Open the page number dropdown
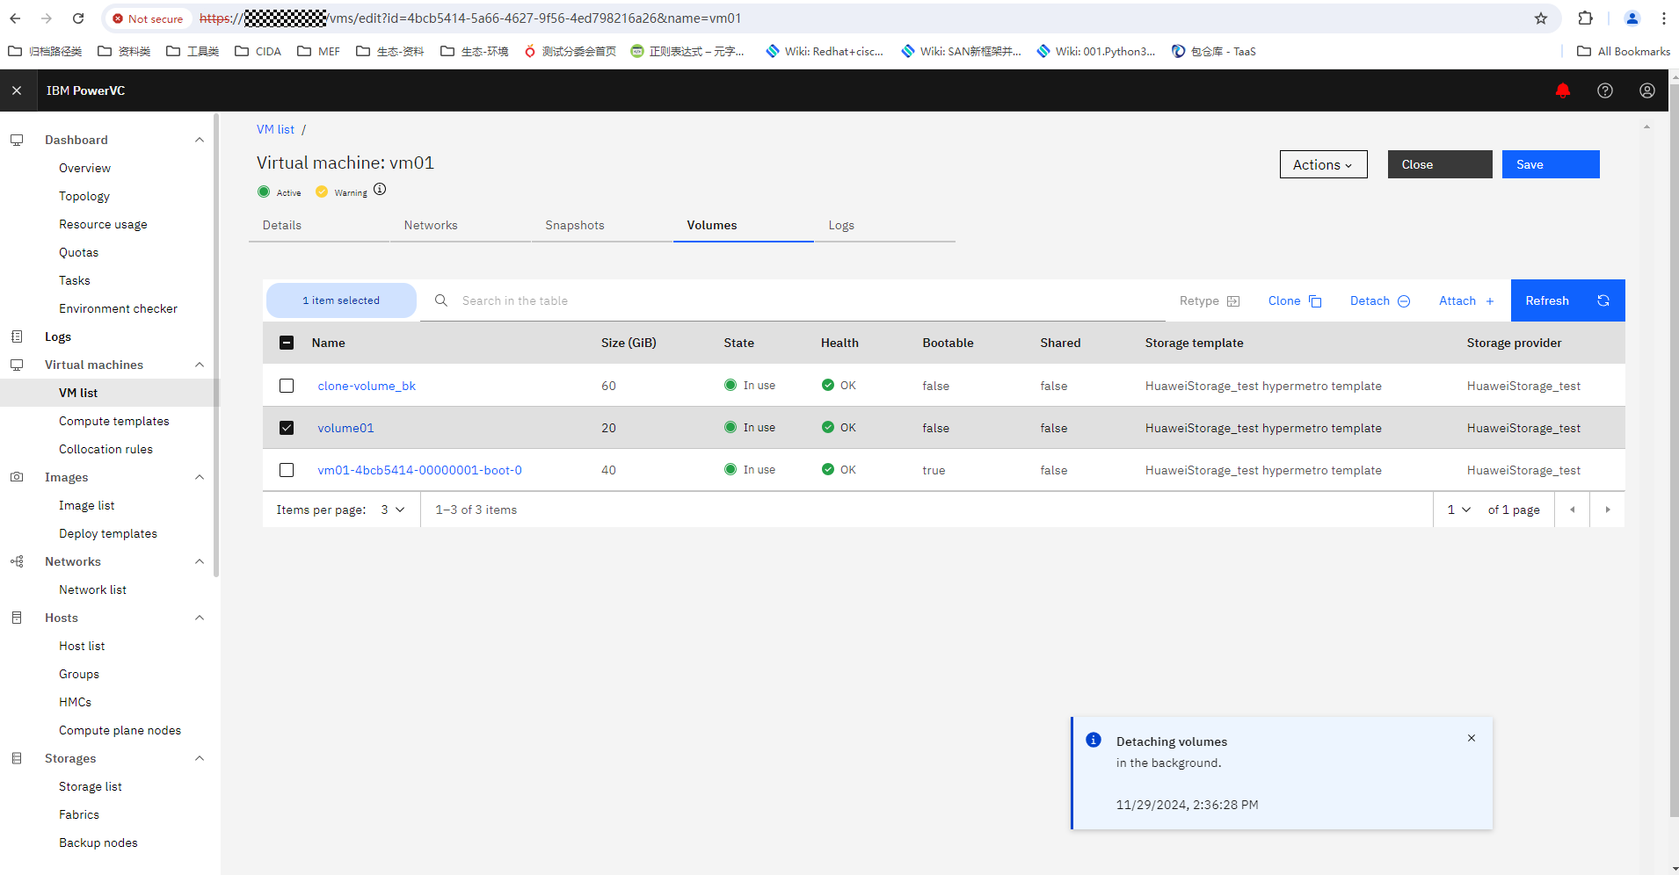 (x=1459, y=510)
